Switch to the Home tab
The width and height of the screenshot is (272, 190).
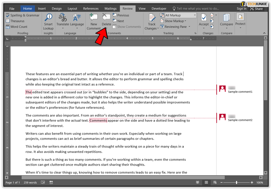pyautogui.click(x=27, y=9)
